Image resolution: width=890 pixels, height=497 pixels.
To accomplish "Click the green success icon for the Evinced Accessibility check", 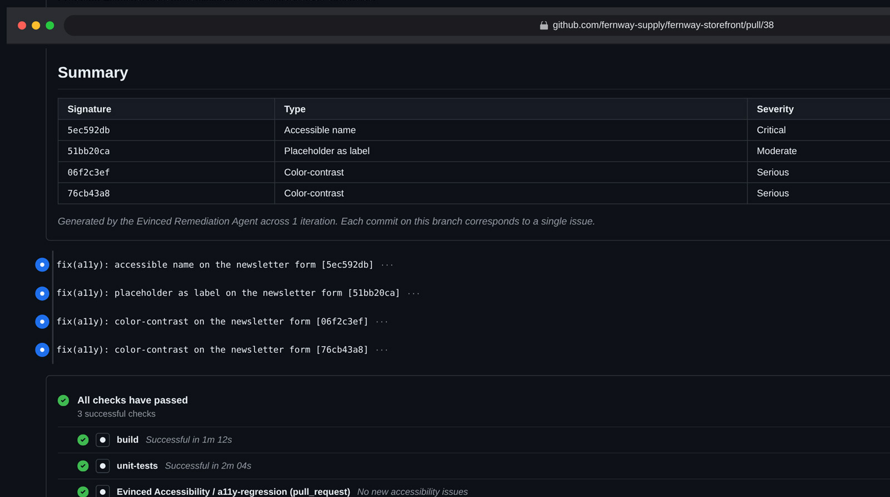I will point(83,492).
